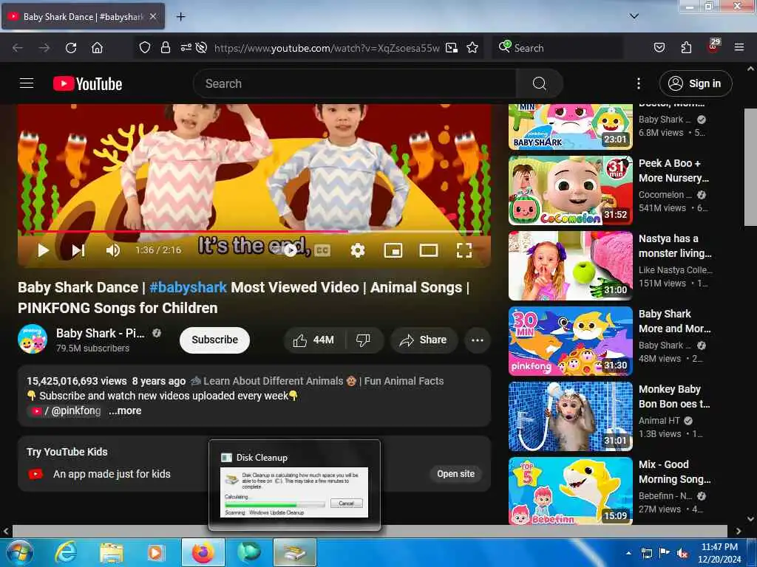This screenshot has height=567, width=757.
Task: Open the Cocomelon Peek A Boo thumbnail
Action: 571,190
